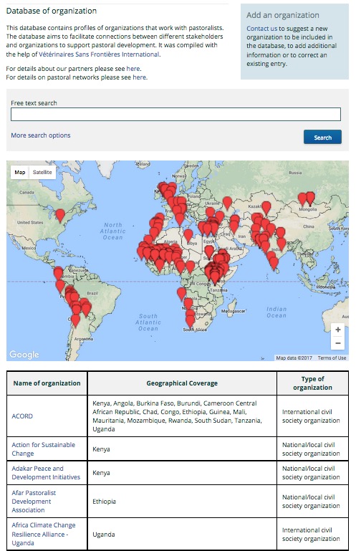Click the 'Name of organization' column header

click(x=47, y=383)
